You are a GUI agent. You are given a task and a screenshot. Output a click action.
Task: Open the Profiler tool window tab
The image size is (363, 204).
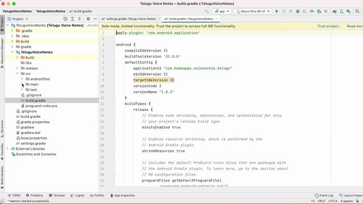[97, 195]
